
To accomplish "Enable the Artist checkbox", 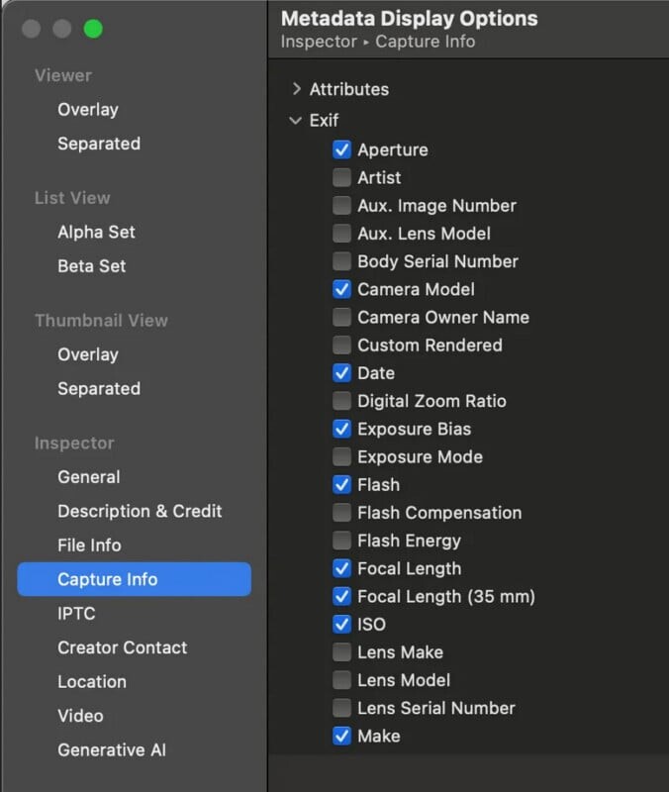I will click(341, 178).
